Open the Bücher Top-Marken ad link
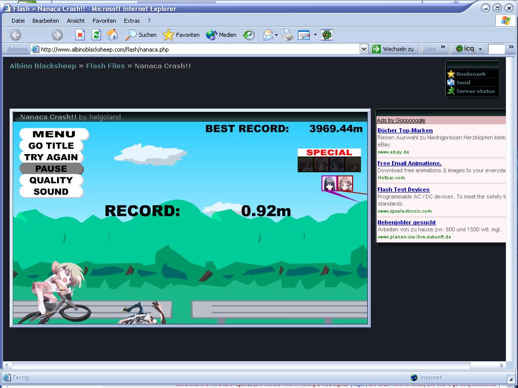 click(x=405, y=130)
